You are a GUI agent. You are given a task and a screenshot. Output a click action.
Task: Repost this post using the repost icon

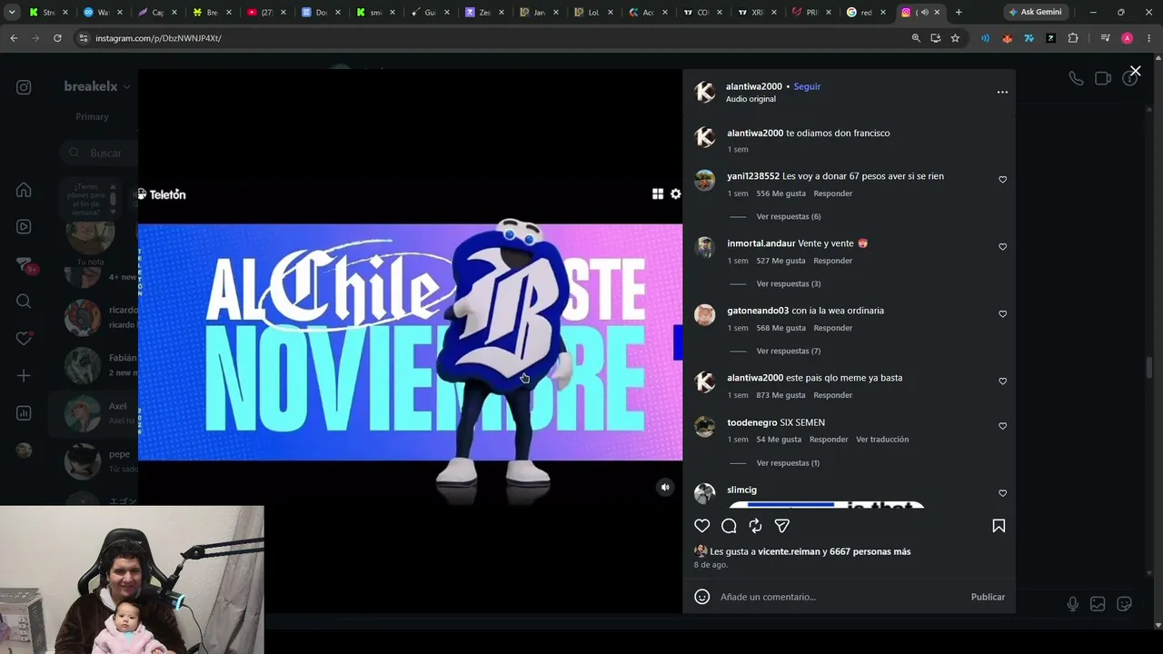pyautogui.click(x=755, y=526)
